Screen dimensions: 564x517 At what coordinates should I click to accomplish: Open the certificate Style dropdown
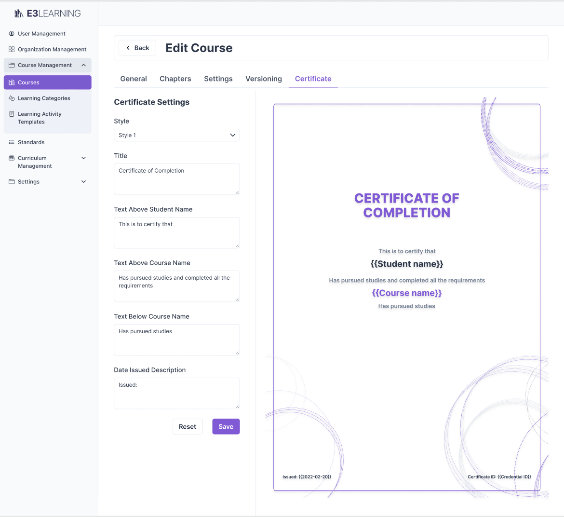(x=176, y=135)
